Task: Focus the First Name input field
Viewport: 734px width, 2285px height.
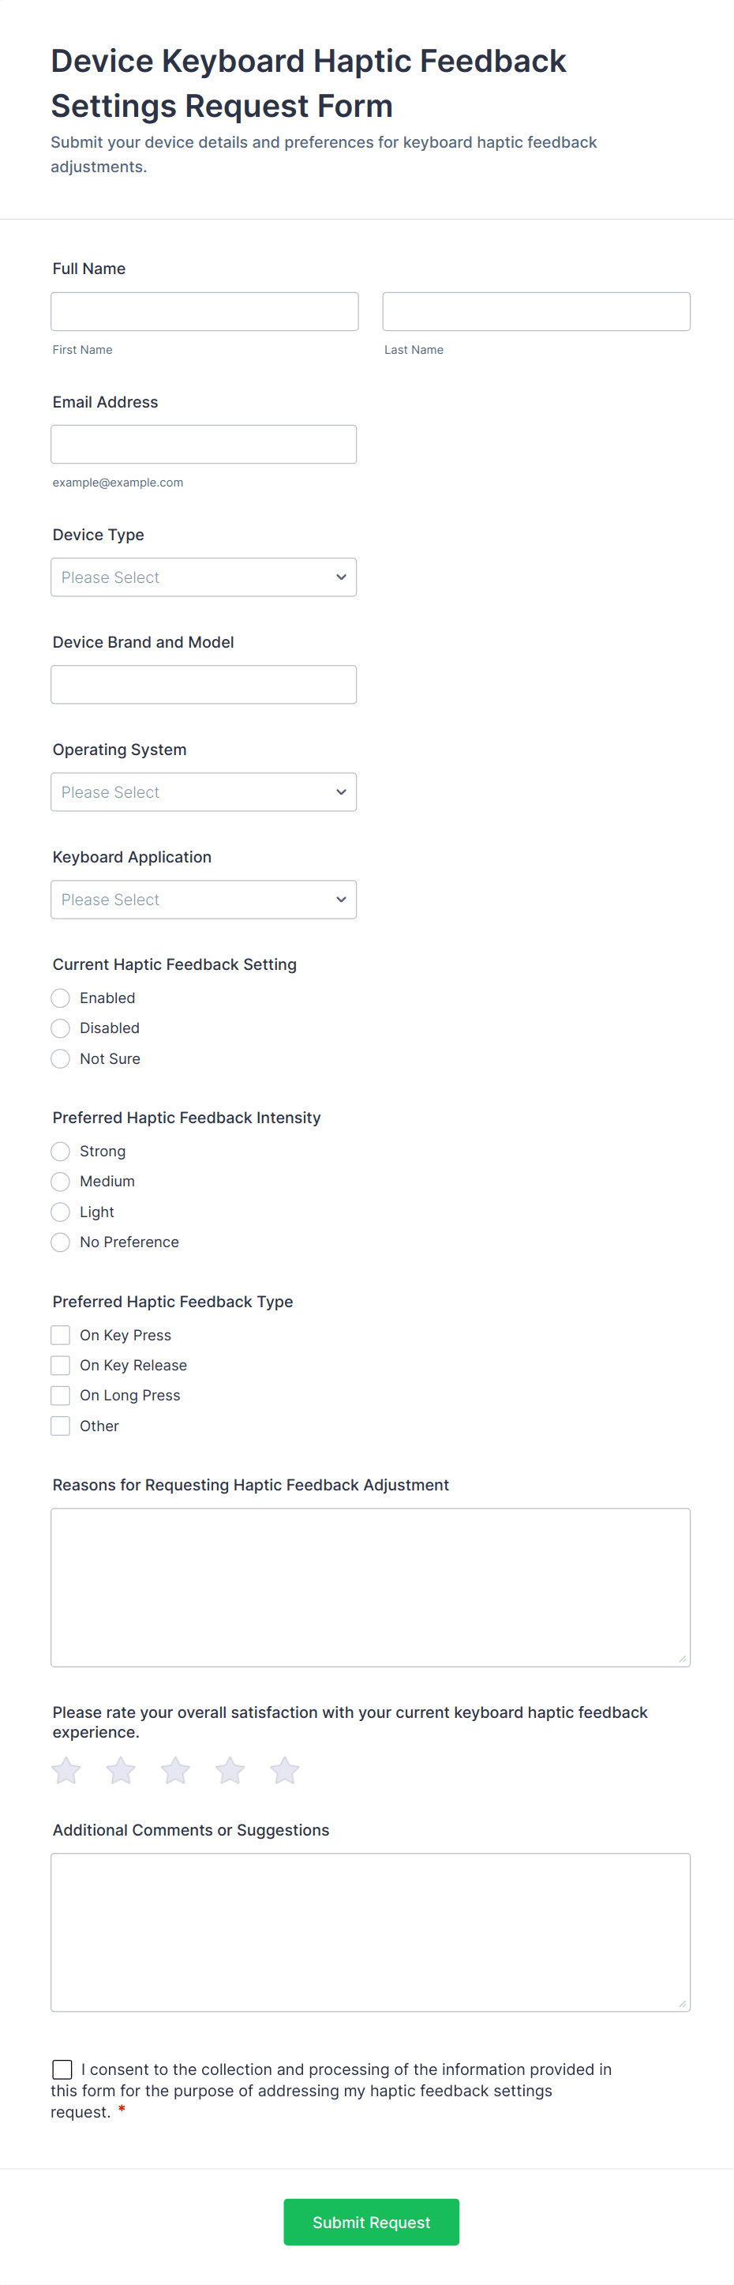Action: coord(204,311)
